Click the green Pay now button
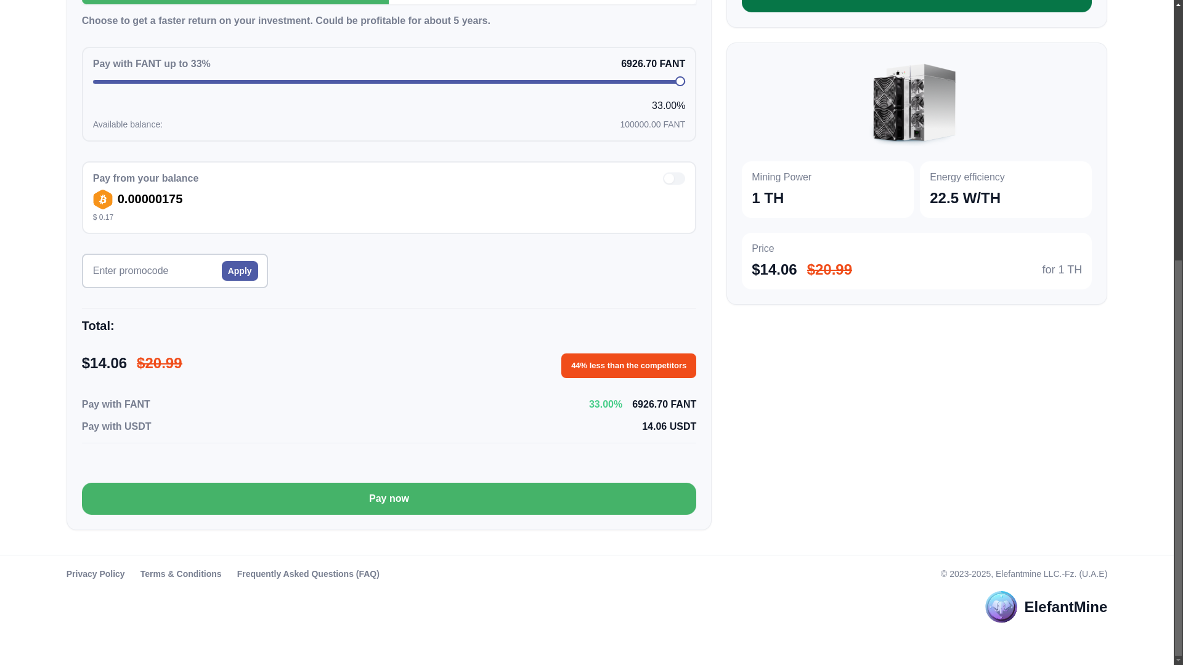This screenshot has height=665, width=1183. point(389,499)
